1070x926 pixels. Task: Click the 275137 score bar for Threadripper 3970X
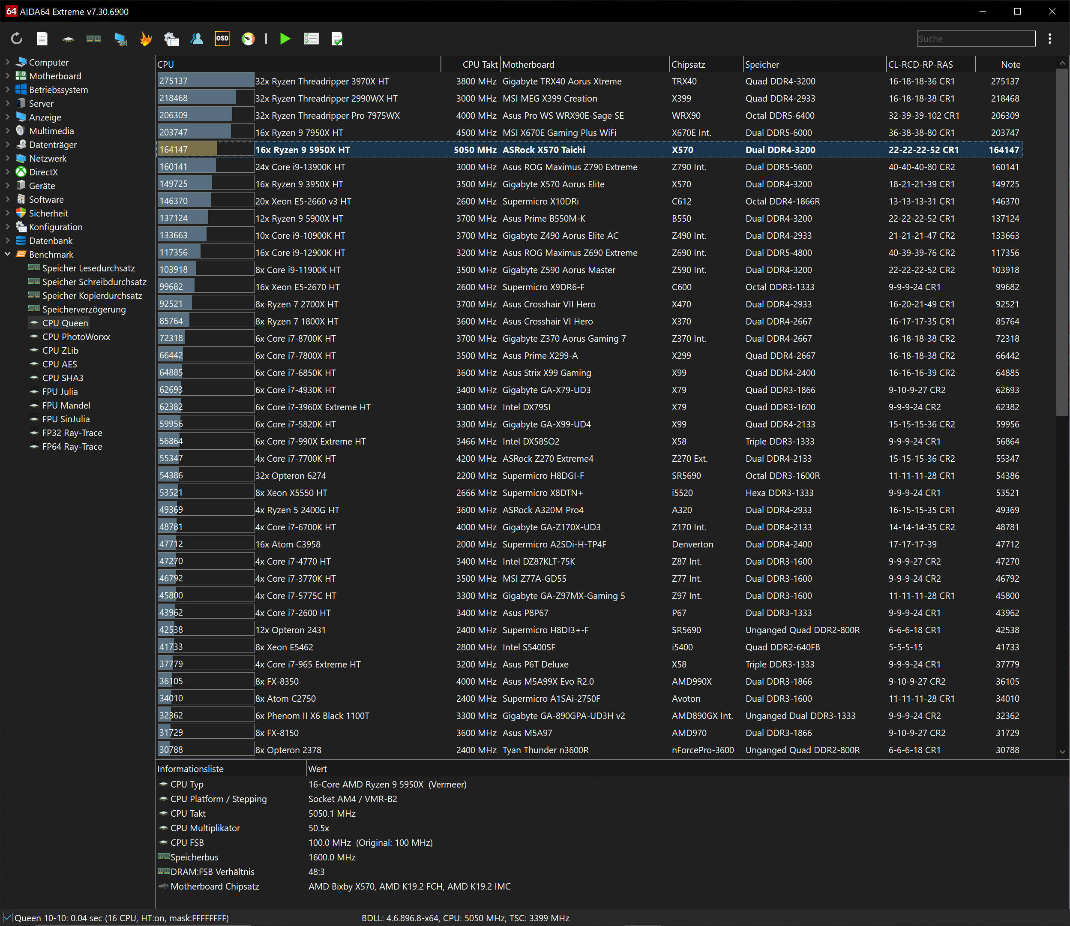[206, 81]
